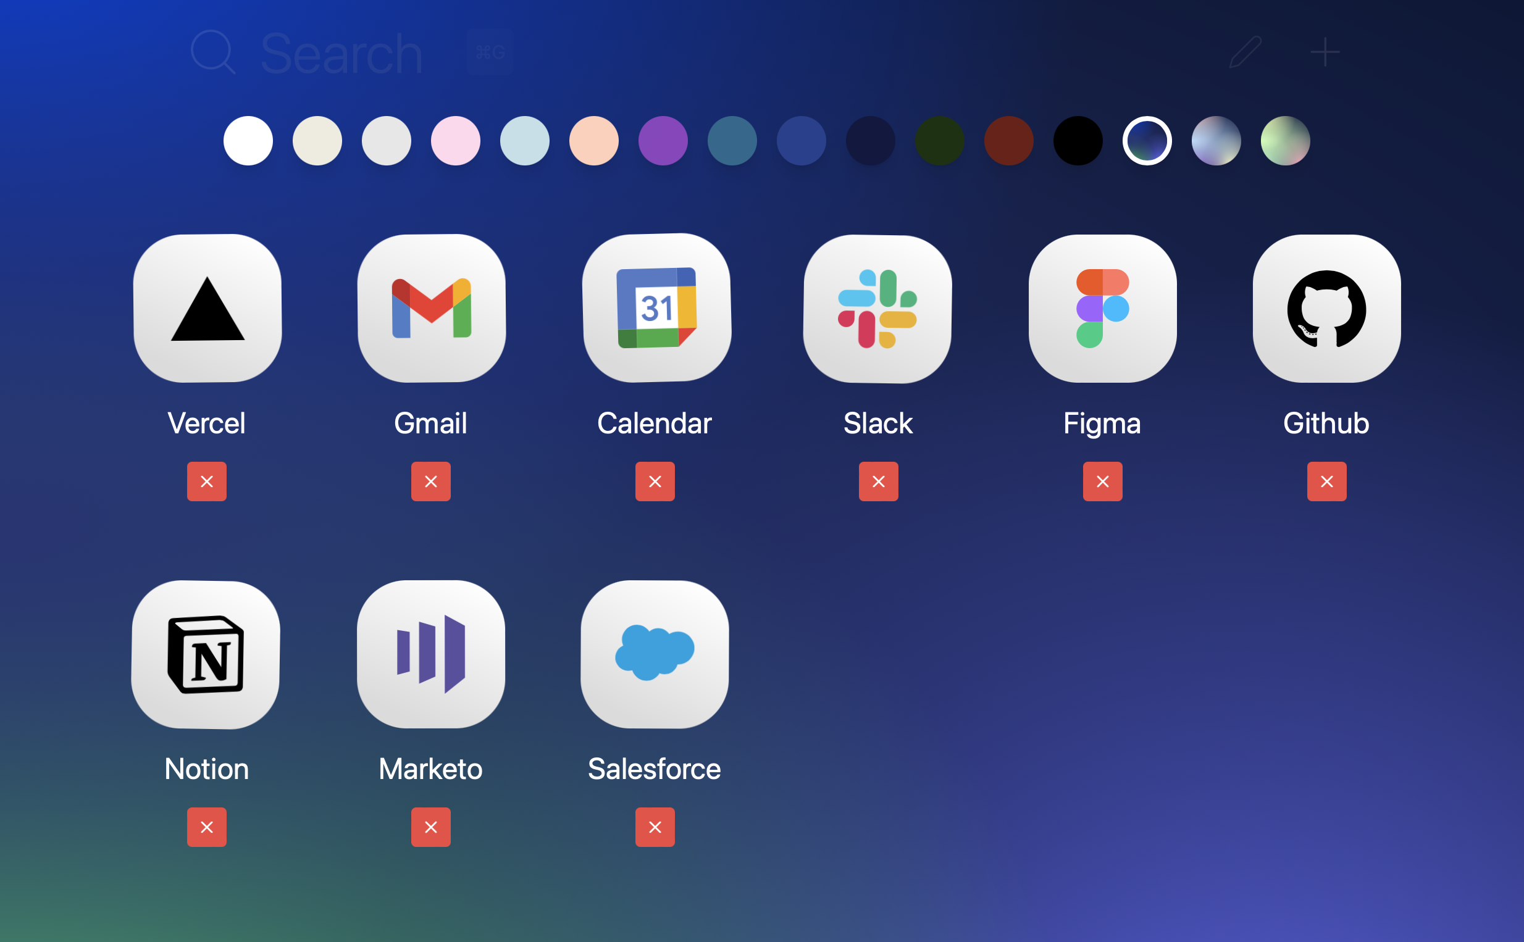
Task: Select the white background swatch
Action: click(248, 141)
